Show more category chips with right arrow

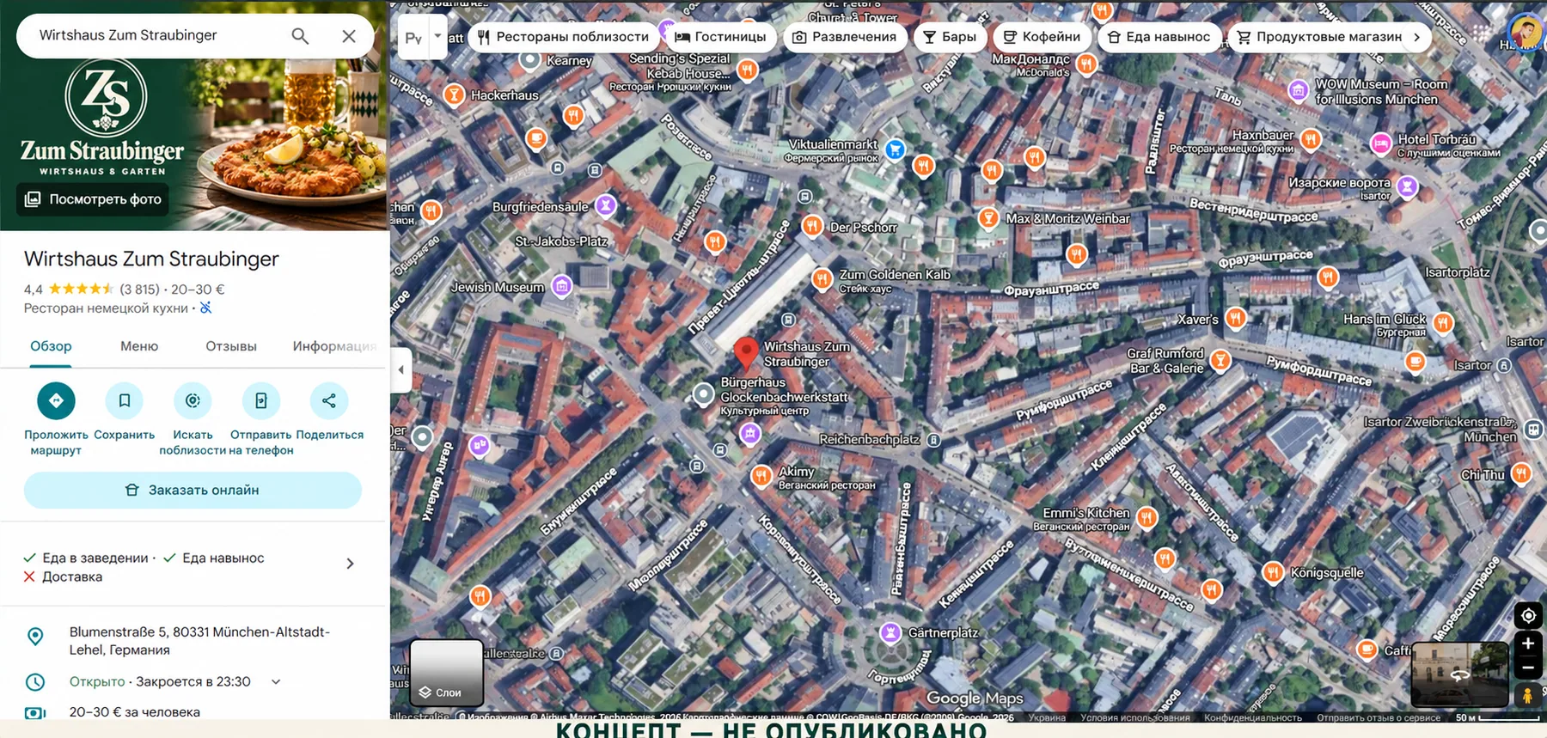[1416, 37]
